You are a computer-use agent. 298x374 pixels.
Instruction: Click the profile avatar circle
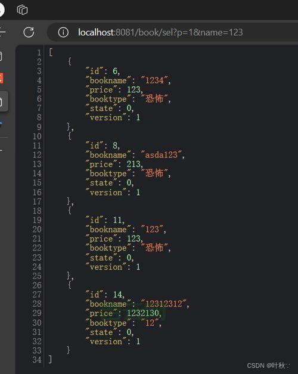[x=1, y=10]
